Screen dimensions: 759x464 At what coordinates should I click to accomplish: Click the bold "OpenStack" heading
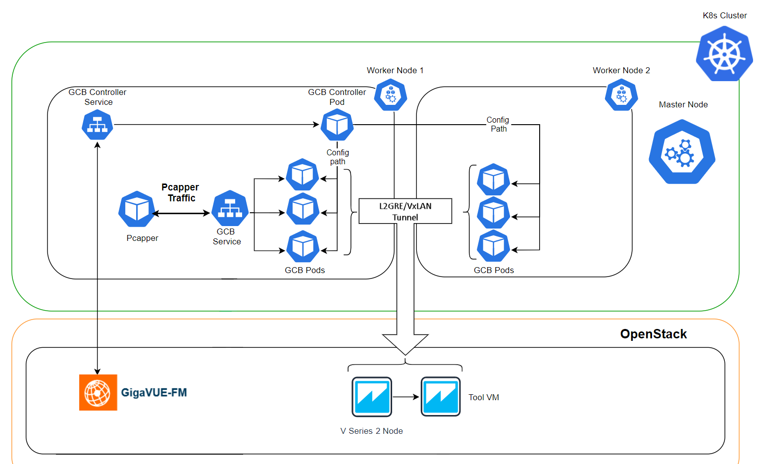(654, 334)
